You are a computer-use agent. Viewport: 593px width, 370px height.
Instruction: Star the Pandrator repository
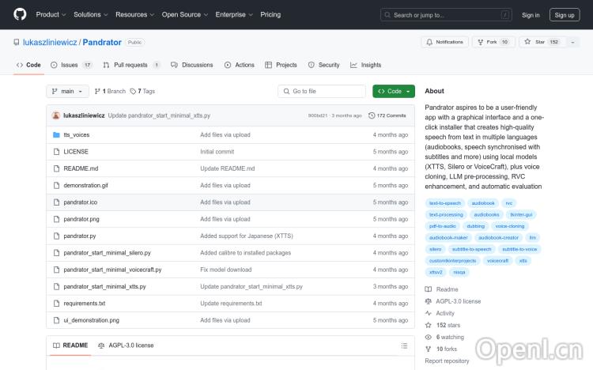(x=534, y=42)
